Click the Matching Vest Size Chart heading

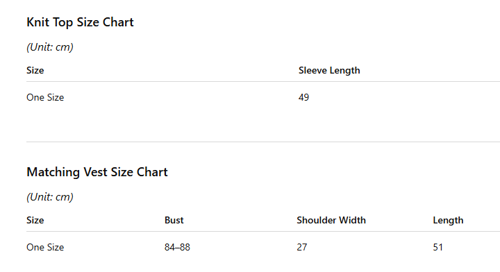(97, 172)
